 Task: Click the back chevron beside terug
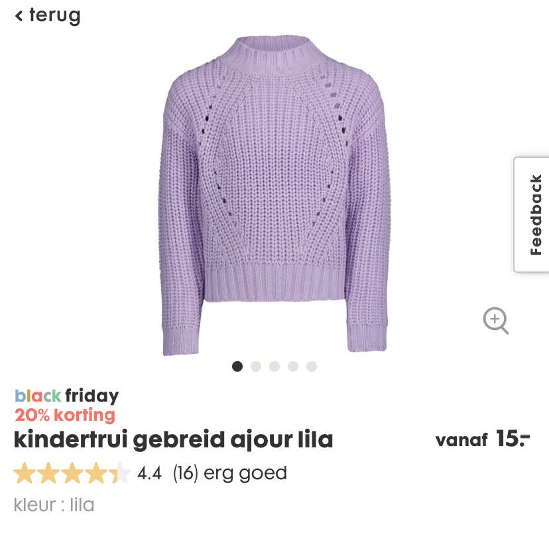[x=19, y=16]
